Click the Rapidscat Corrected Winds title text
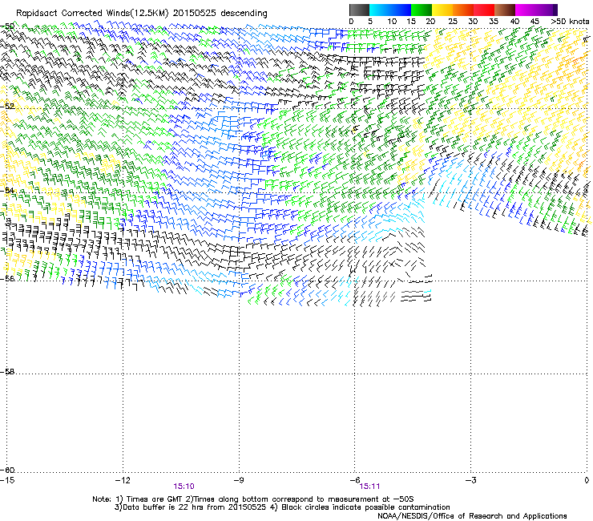 (142, 14)
